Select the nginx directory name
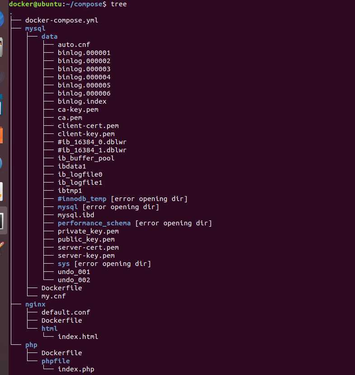The height and width of the screenshot is (375, 355). (35, 304)
